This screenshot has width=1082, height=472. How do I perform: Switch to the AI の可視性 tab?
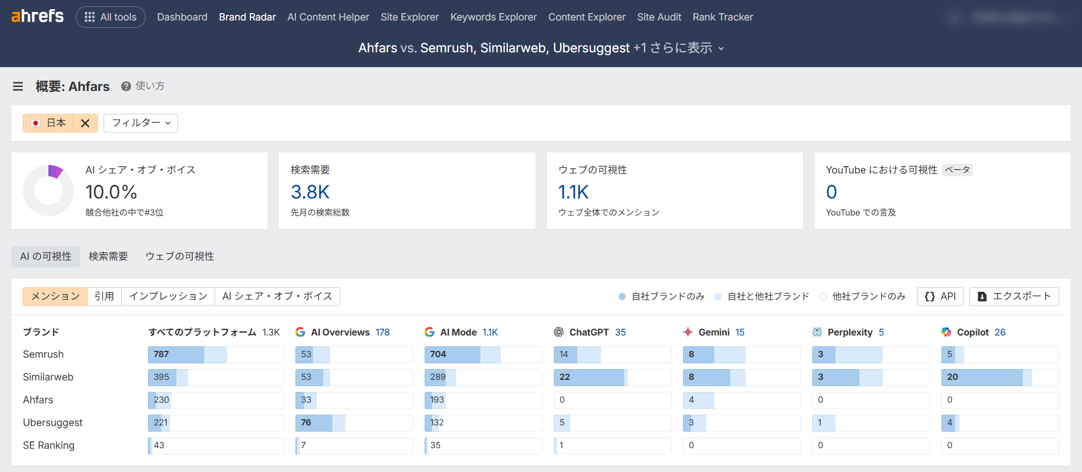click(x=46, y=256)
